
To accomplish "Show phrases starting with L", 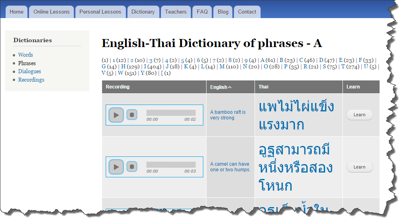I will point(203,67).
